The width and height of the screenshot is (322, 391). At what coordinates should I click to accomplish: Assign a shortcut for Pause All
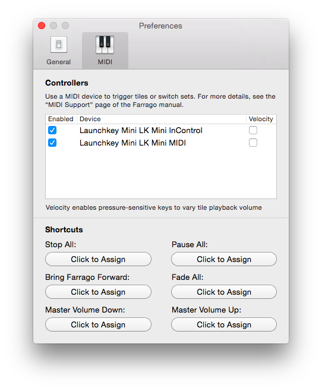point(224,259)
